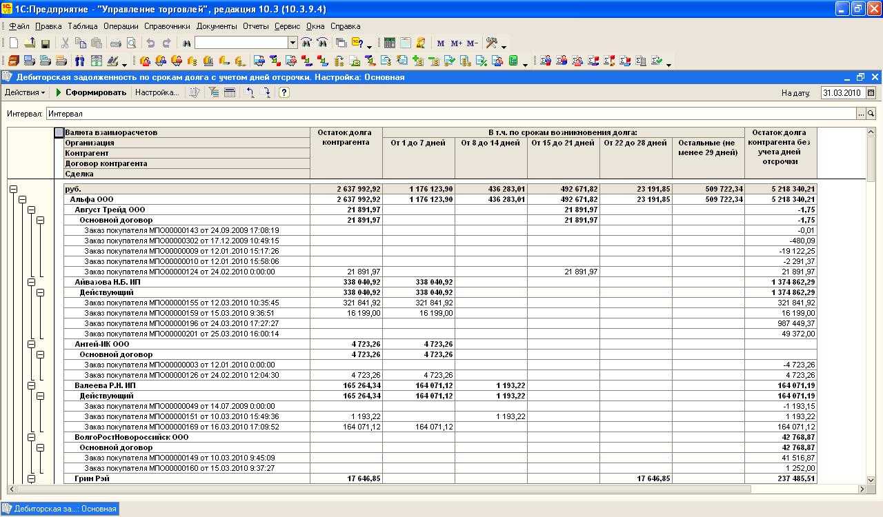This screenshot has height=517, width=883.
Task: Open the Таблица menu
Action: 83,26
